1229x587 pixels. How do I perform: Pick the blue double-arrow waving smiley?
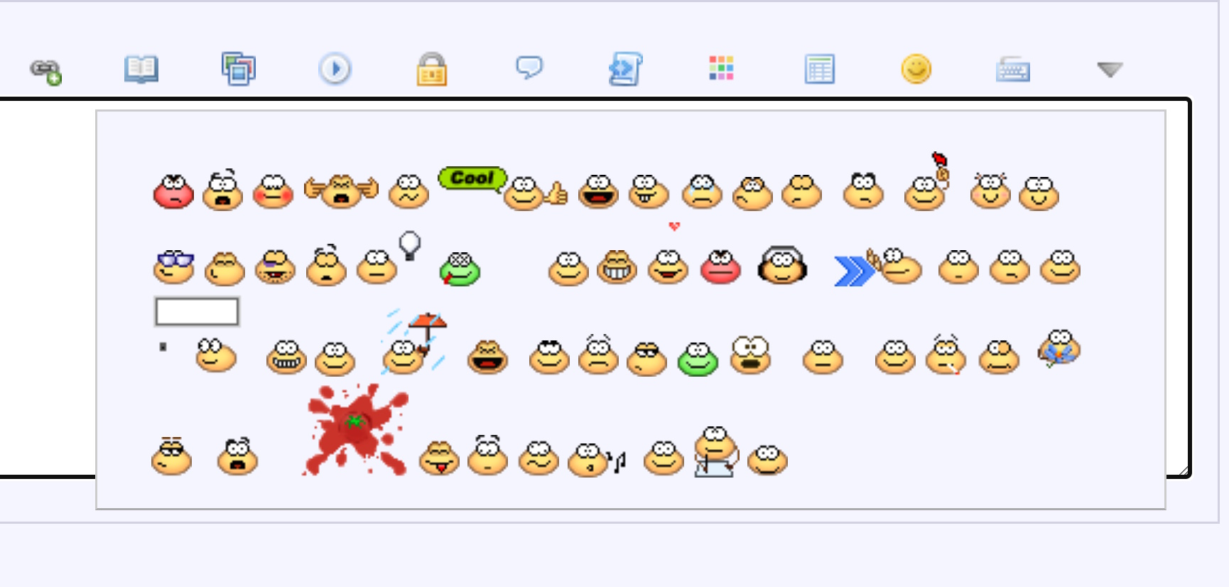coord(878,268)
